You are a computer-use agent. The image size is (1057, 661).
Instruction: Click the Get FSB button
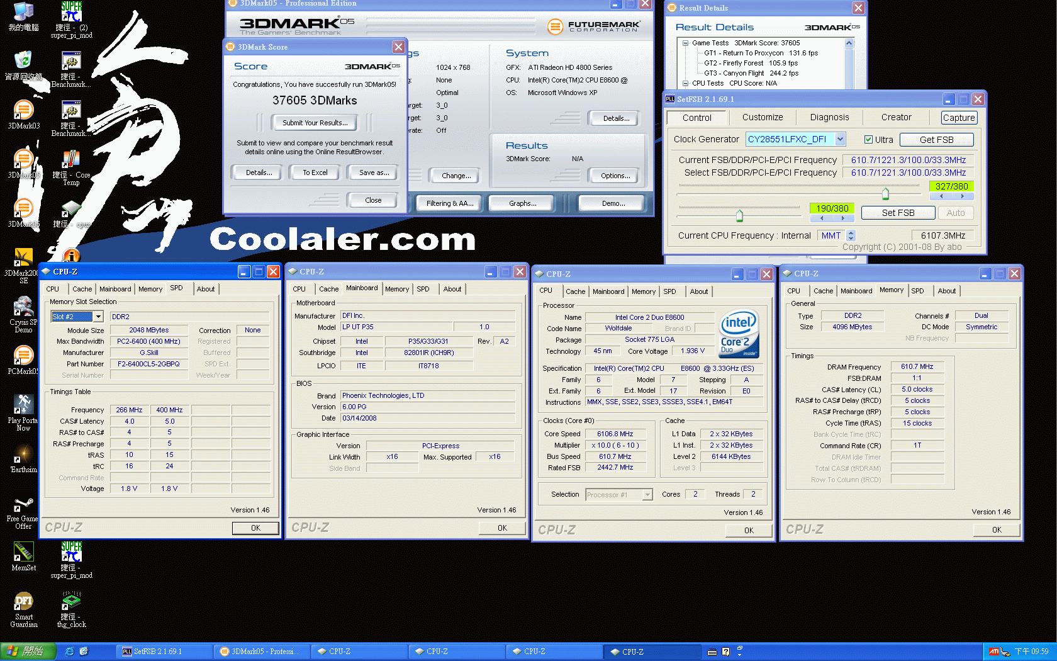click(936, 140)
